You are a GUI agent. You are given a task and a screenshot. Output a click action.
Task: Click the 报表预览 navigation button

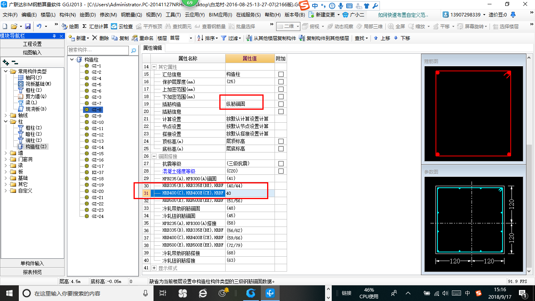click(32, 272)
